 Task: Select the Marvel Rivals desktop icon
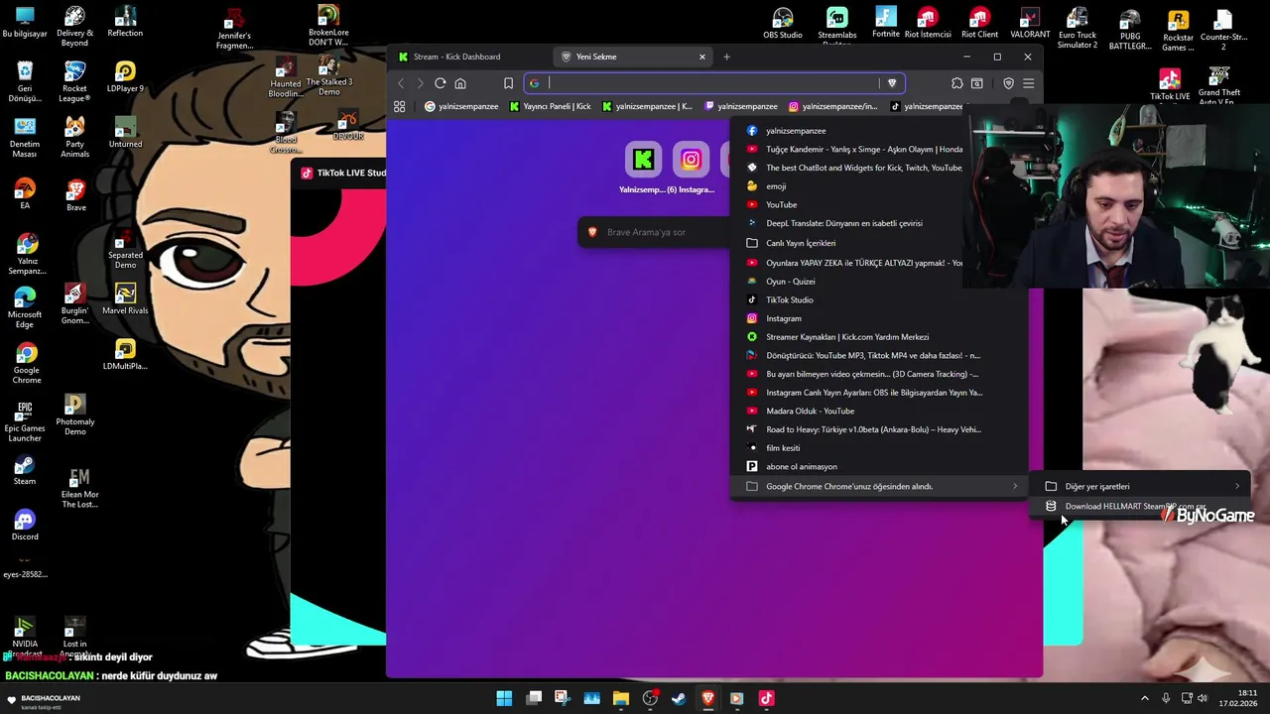click(x=125, y=299)
